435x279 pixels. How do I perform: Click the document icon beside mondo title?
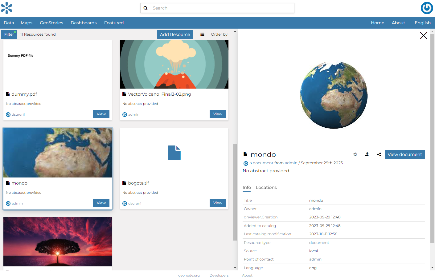(246, 154)
